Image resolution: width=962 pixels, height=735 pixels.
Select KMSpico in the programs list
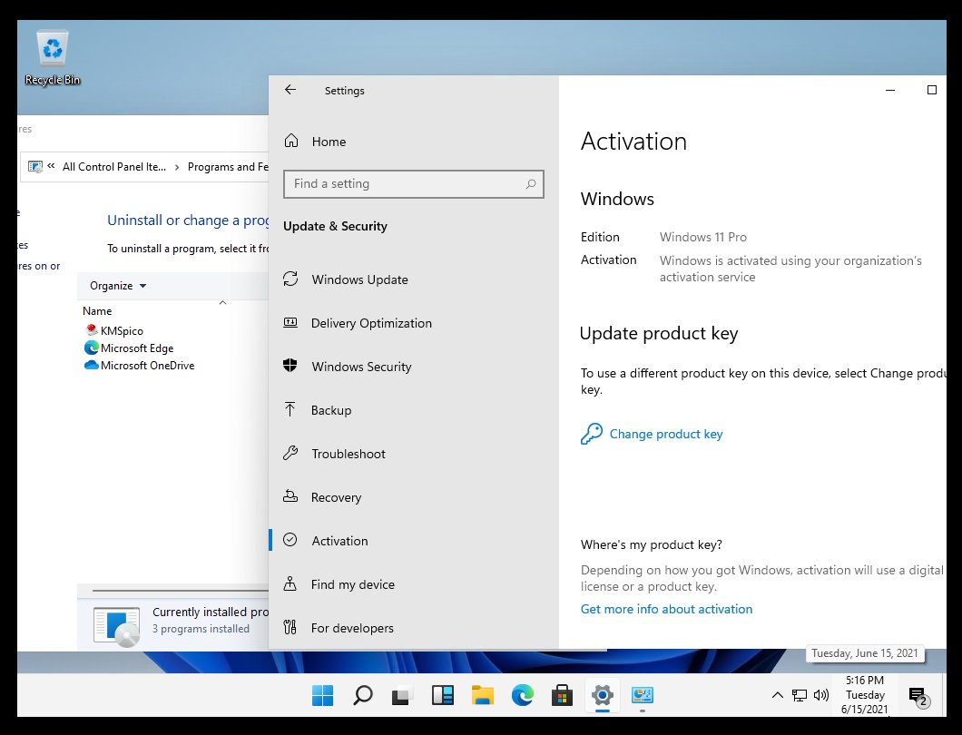pos(113,330)
